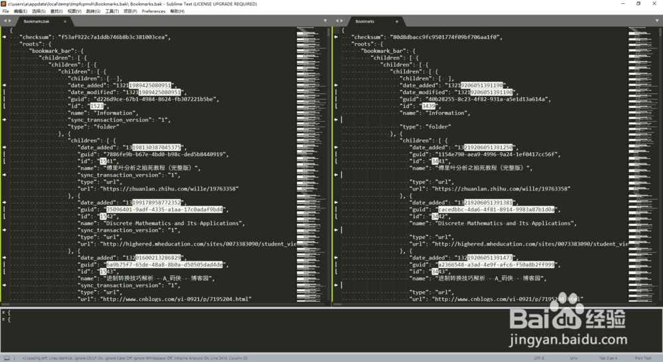Viewport: 663px width, 362px height.
Task: Close the Bookmarks.bak tab
Action: point(65,21)
